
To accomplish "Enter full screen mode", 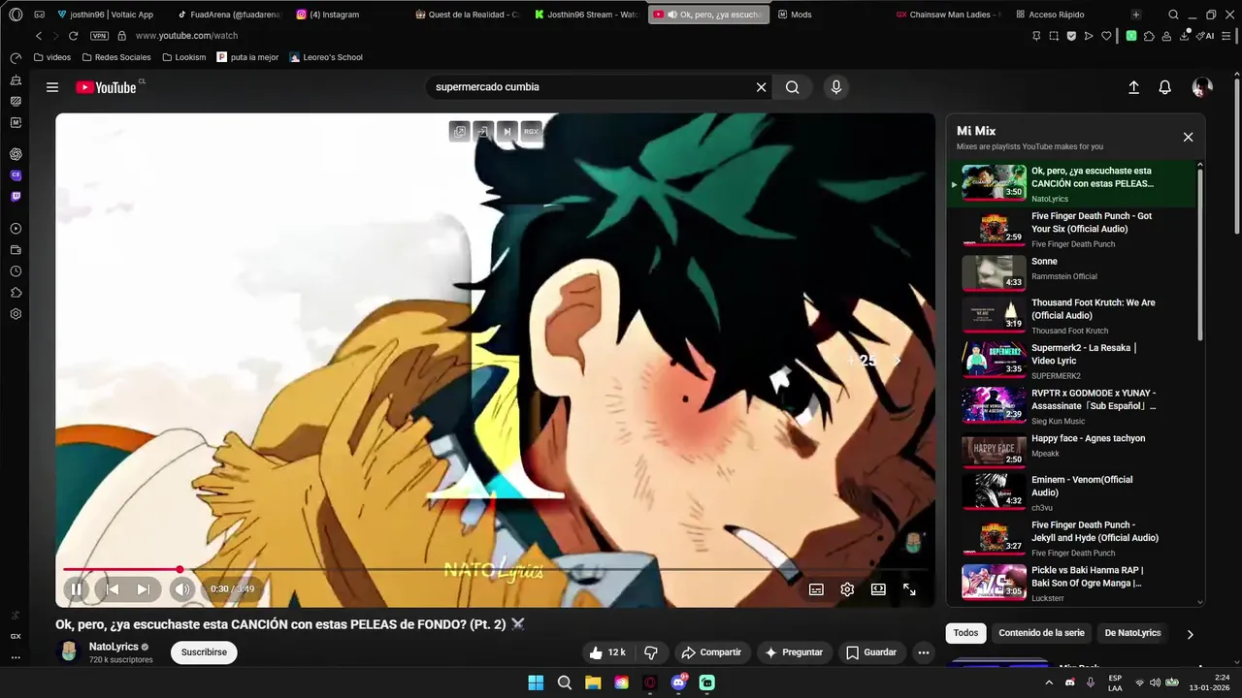I will (909, 589).
